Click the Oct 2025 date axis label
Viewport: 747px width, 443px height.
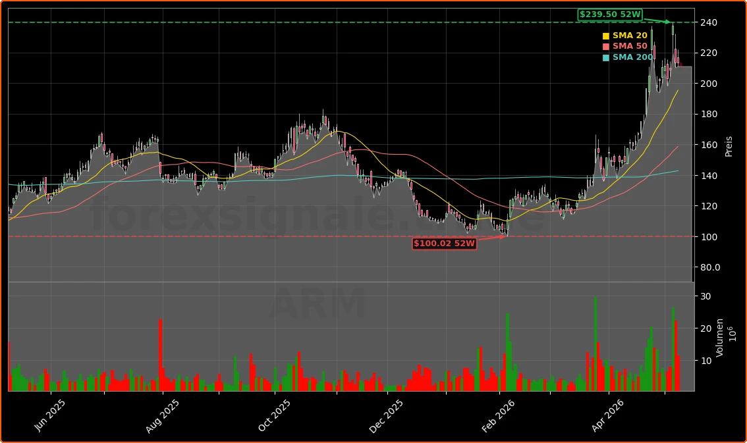275,415
